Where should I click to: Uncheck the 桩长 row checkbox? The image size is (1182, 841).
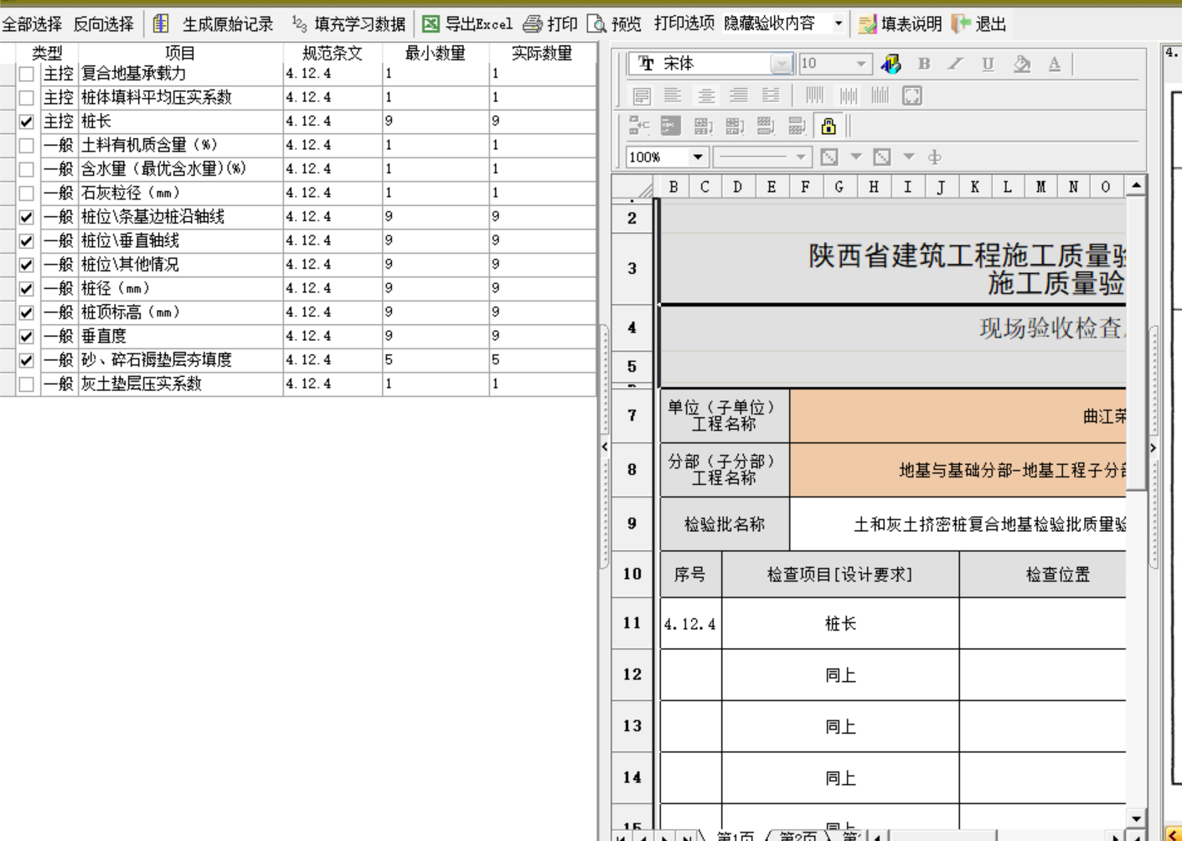click(27, 122)
